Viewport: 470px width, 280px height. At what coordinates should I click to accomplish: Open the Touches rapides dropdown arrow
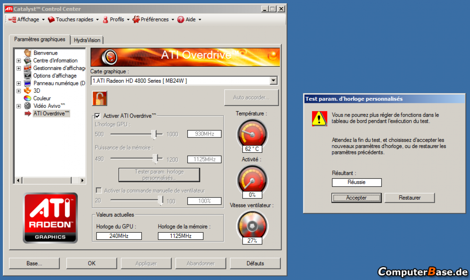pos(97,20)
